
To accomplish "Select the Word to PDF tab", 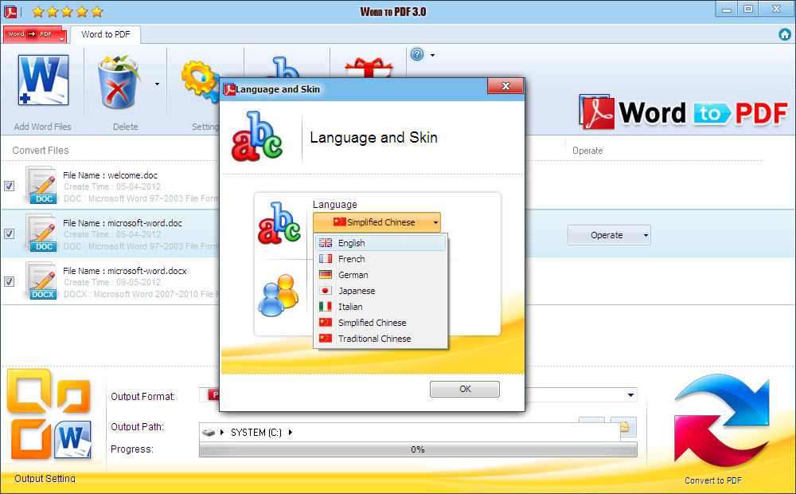I will (x=106, y=34).
